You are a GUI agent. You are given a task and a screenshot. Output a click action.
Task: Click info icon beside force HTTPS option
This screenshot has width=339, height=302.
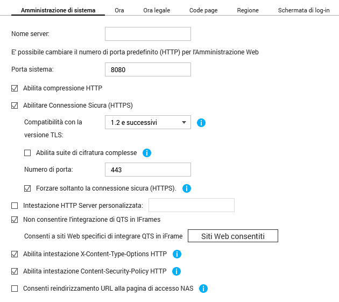tap(187, 188)
